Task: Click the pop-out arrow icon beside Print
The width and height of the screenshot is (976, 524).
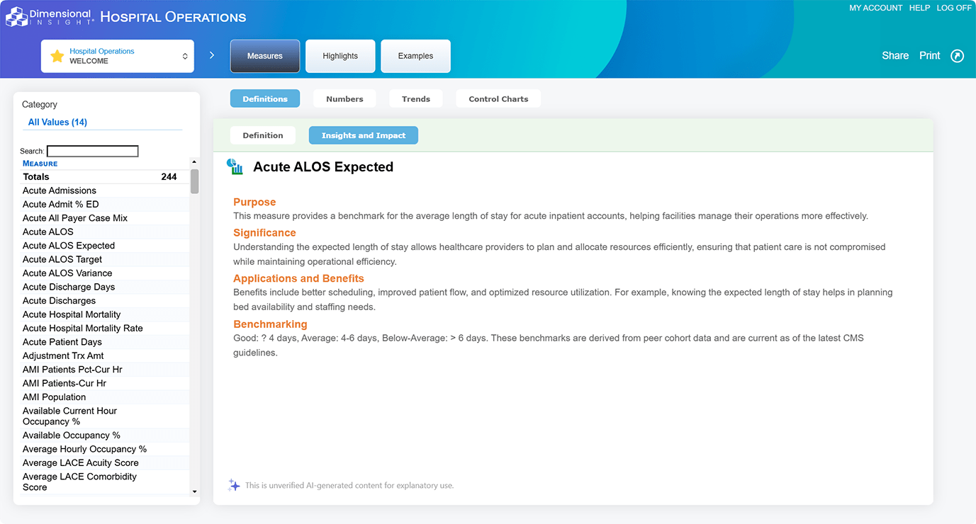Action: (957, 56)
